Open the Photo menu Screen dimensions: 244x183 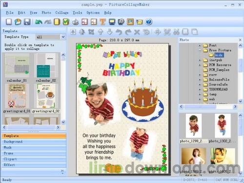pyautogui.click(x=46, y=13)
